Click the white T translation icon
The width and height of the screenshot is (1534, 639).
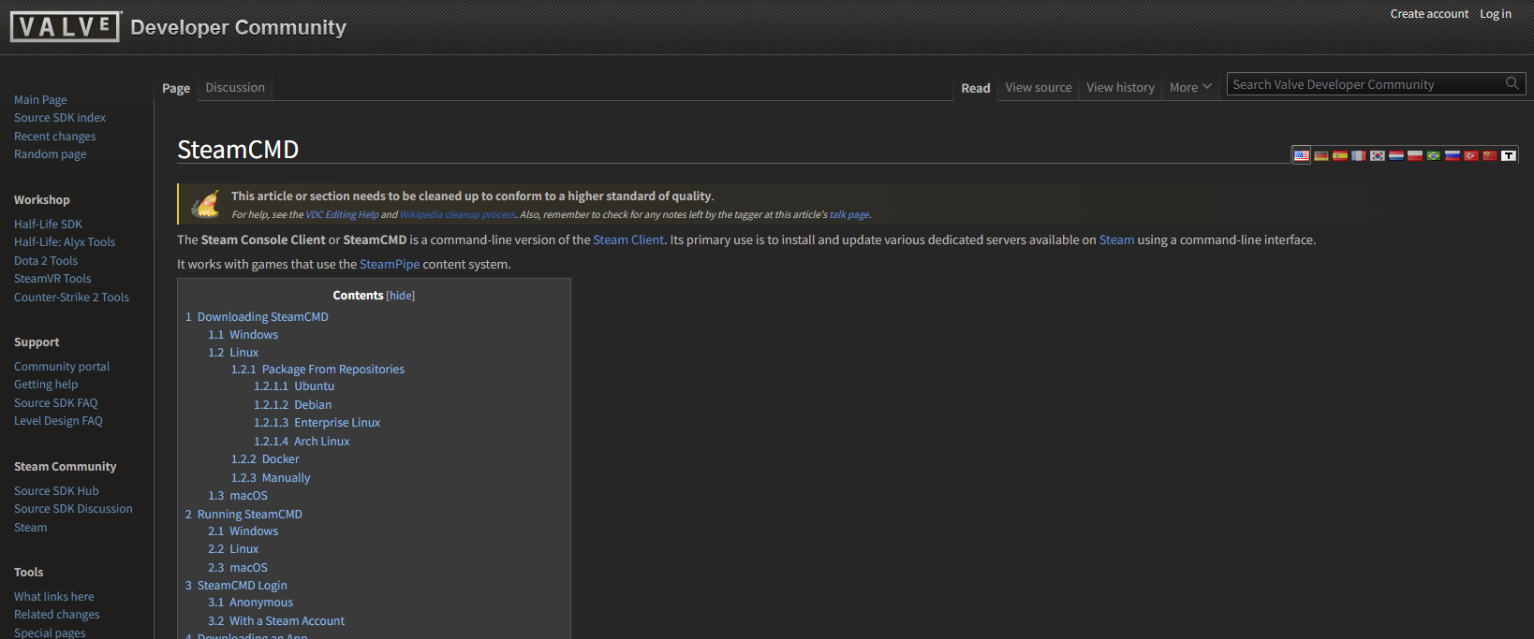(x=1509, y=155)
